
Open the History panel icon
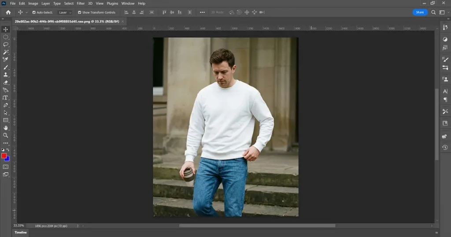pos(445,27)
